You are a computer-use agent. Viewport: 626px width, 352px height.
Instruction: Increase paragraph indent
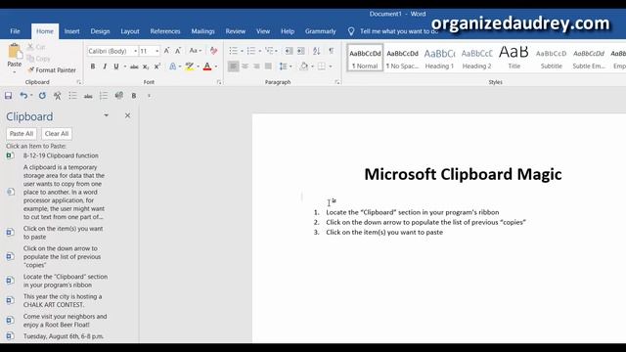click(x=301, y=51)
